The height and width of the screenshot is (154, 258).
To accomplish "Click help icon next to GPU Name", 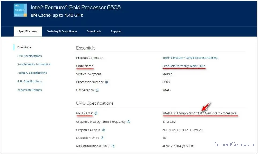I will tap(96, 113).
